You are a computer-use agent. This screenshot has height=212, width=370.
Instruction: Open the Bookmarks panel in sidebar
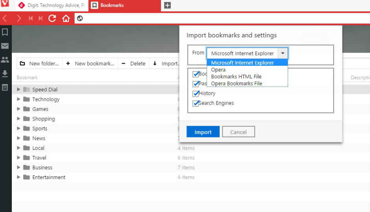(5, 32)
